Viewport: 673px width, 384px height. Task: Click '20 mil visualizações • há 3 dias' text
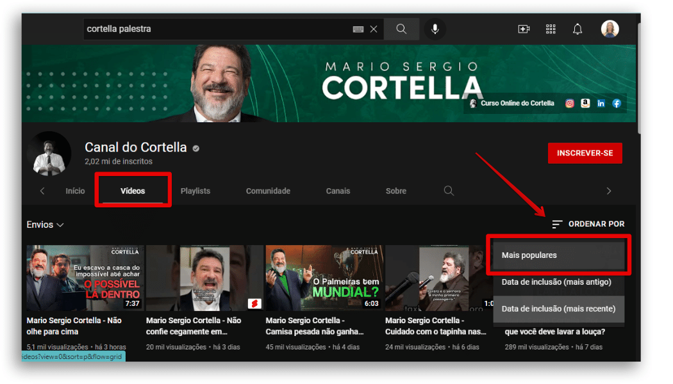click(193, 347)
